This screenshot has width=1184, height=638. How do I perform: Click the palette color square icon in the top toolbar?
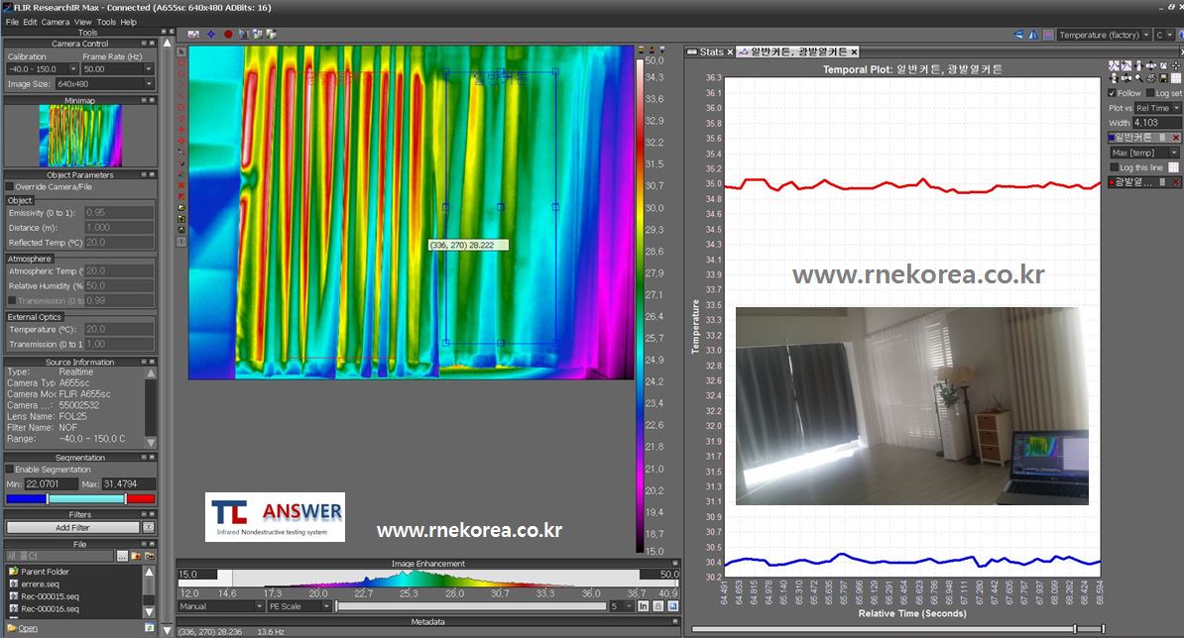point(1048,35)
